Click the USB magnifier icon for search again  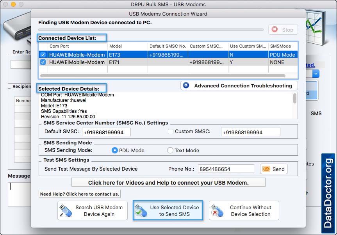66,211
